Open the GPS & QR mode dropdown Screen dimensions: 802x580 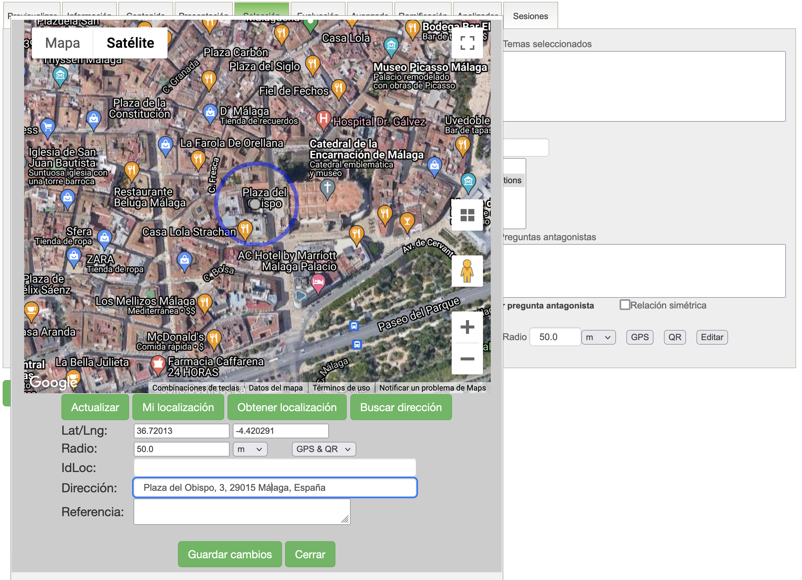click(323, 449)
